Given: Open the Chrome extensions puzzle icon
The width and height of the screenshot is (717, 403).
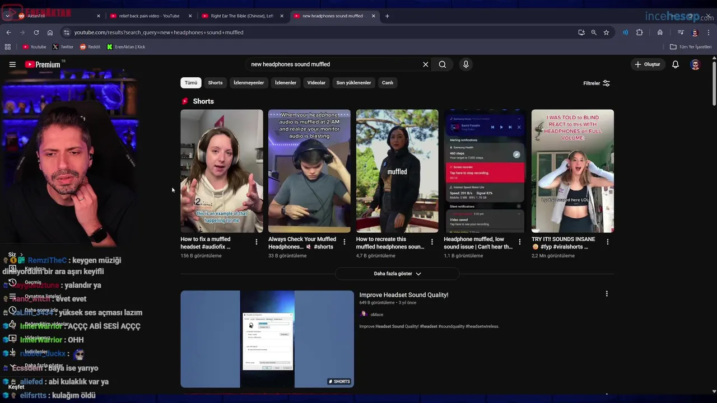Looking at the screenshot, I should point(640,32).
